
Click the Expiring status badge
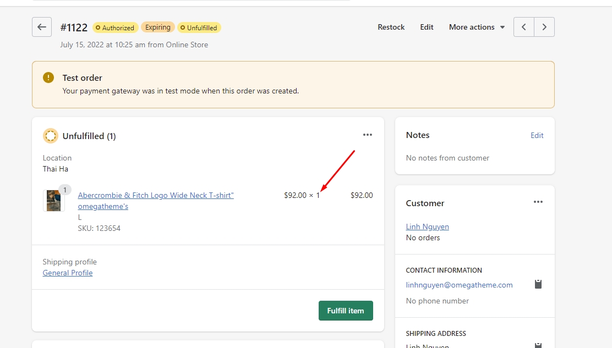[x=158, y=27]
